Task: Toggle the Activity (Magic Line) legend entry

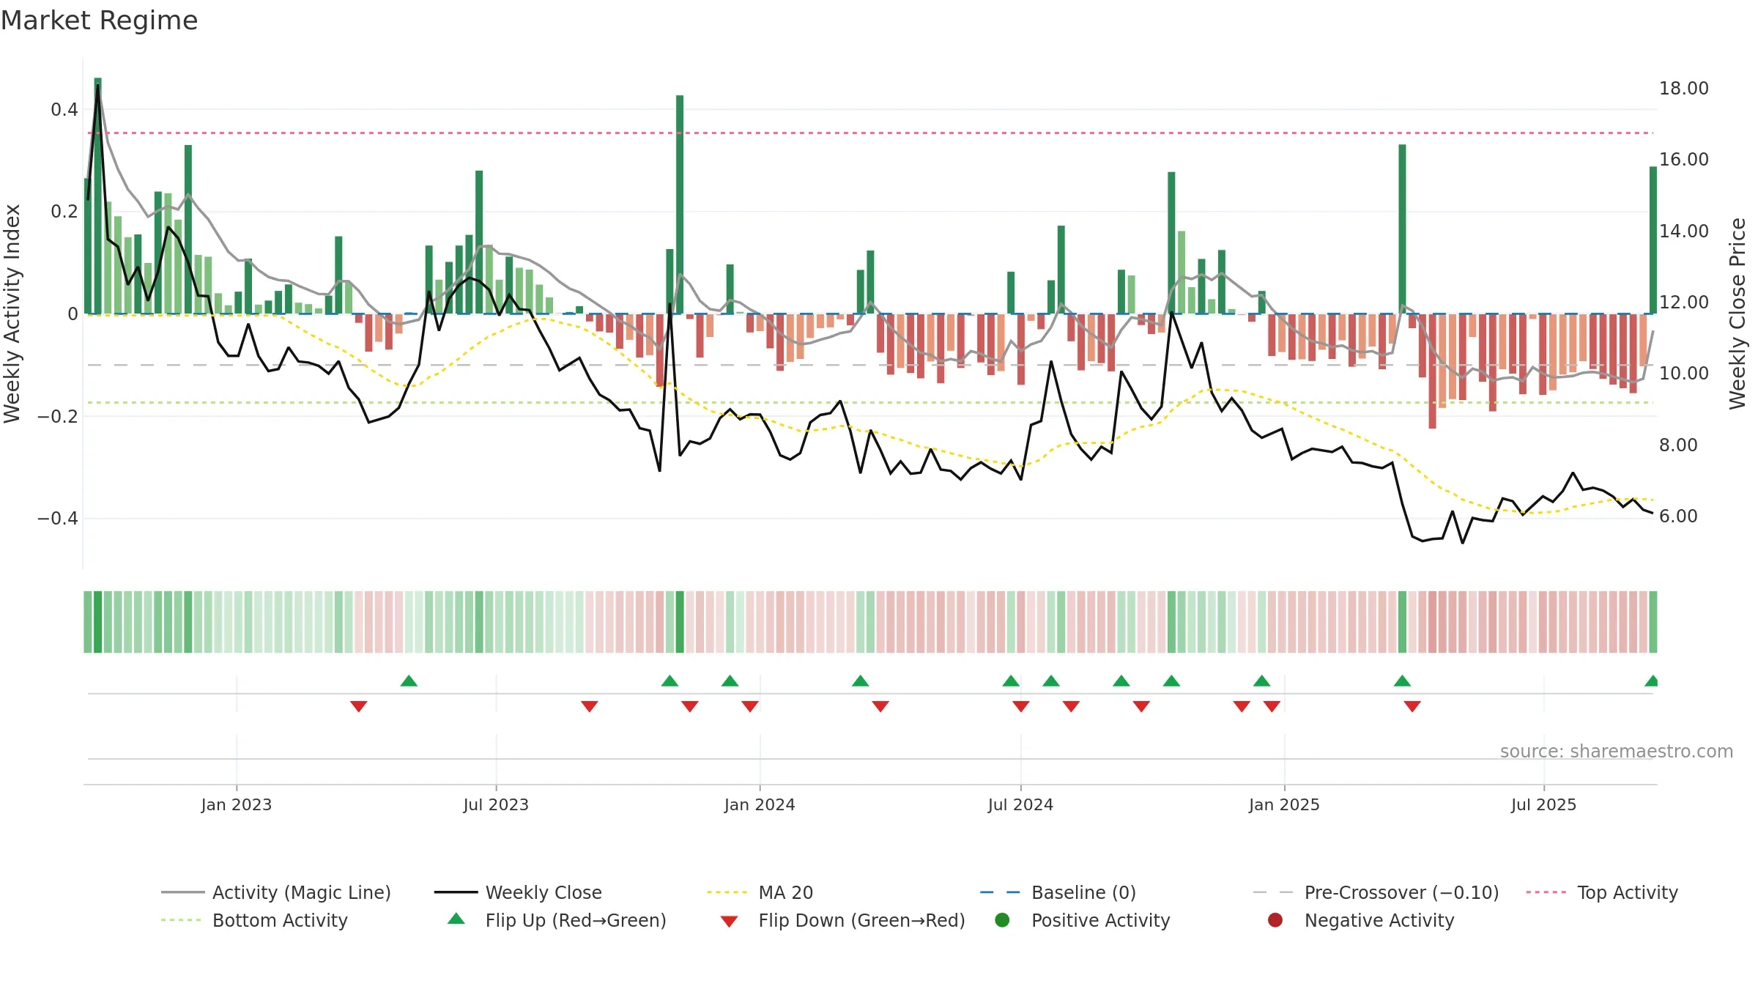Action: pyautogui.click(x=276, y=892)
